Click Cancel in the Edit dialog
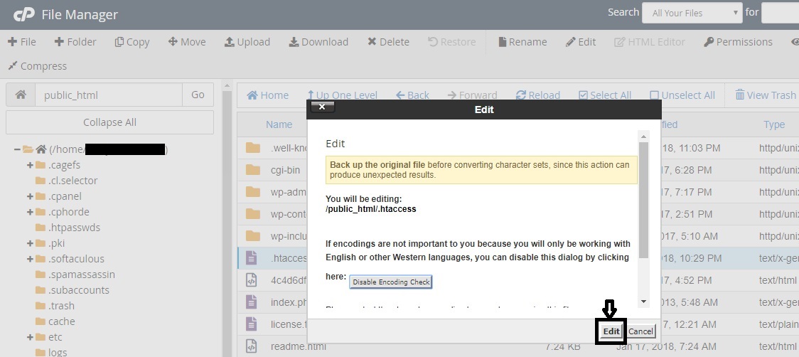 [640, 331]
